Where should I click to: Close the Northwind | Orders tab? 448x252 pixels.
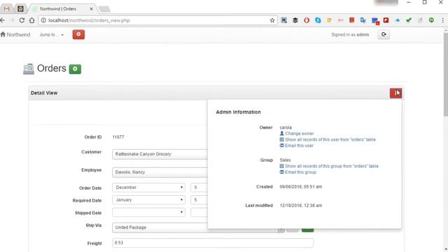pyautogui.click(x=91, y=9)
